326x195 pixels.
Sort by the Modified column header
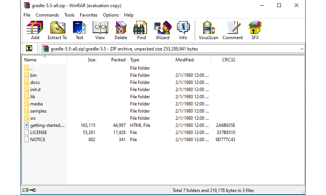[192, 60]
